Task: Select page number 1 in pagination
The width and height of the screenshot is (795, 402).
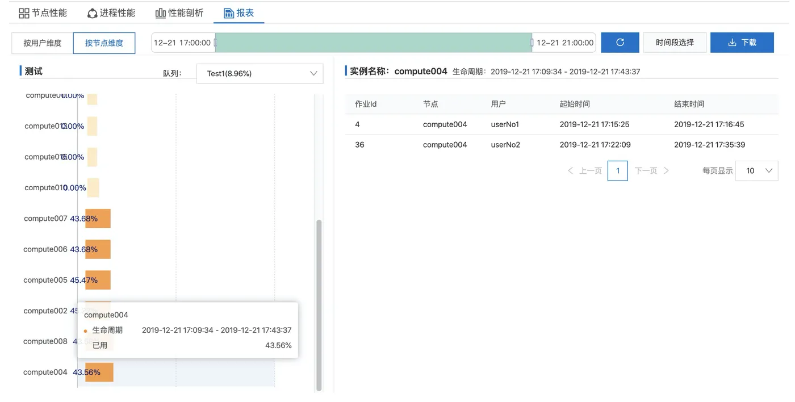Action: (618, 170)
